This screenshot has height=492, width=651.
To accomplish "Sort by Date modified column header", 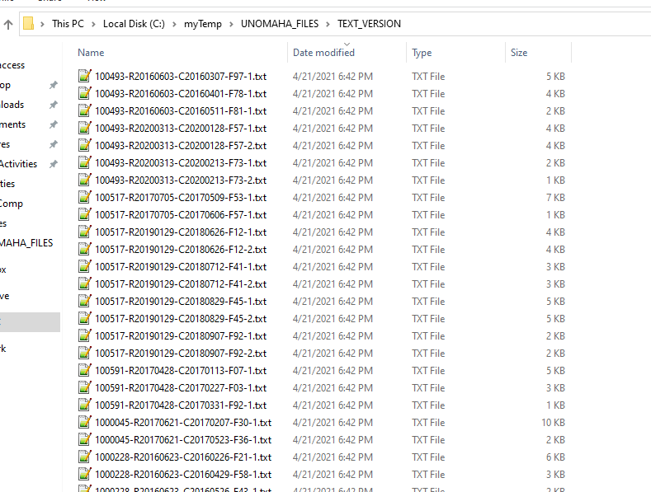I will point(323,52).
